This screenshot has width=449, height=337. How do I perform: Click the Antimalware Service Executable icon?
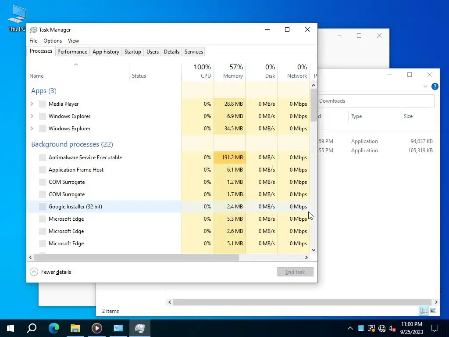coord(43,158)
